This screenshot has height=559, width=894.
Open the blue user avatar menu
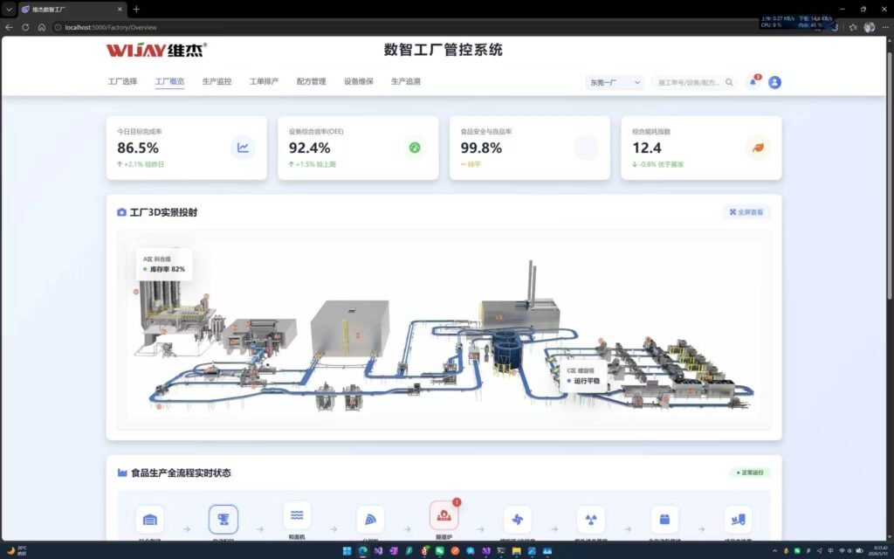click(x=774, y=82)
